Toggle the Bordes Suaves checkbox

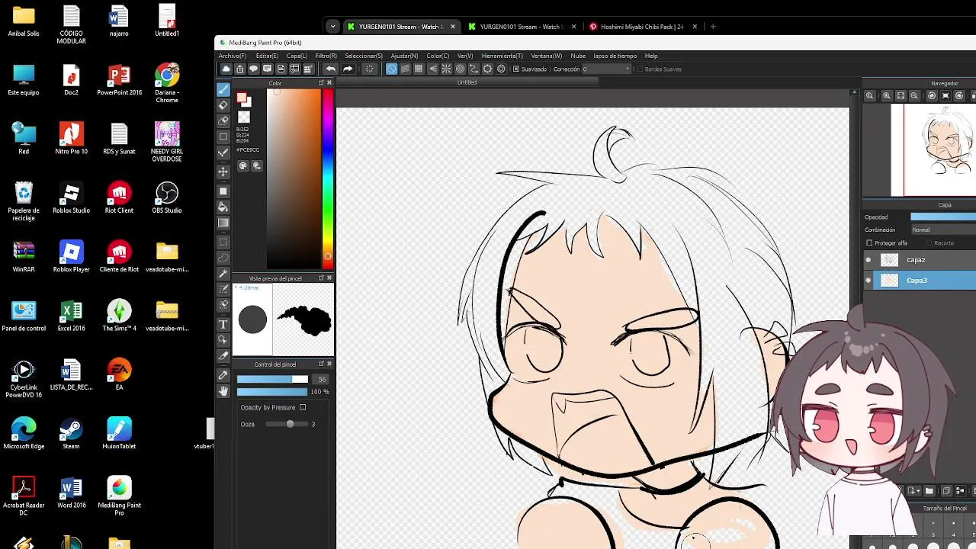[639, 69]
